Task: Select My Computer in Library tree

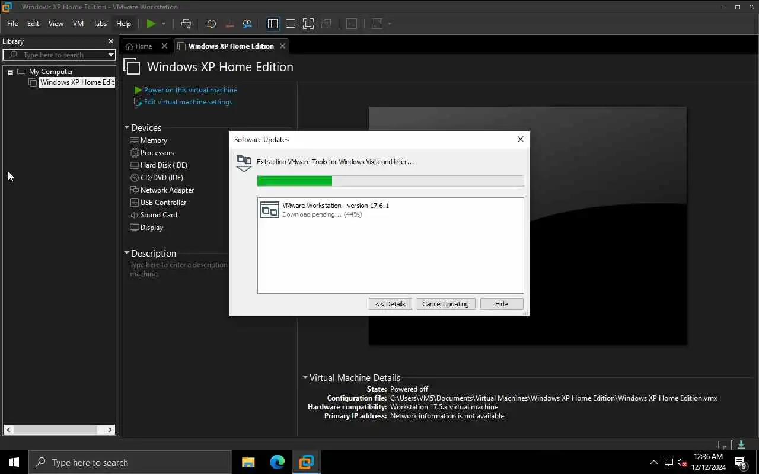Action: (x=51, y=72)
